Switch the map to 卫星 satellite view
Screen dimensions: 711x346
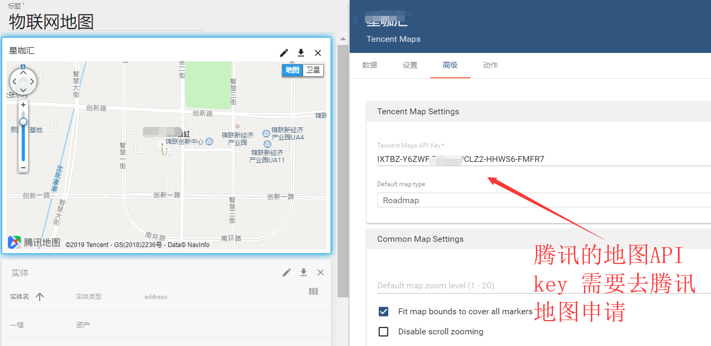click(314, 69)
